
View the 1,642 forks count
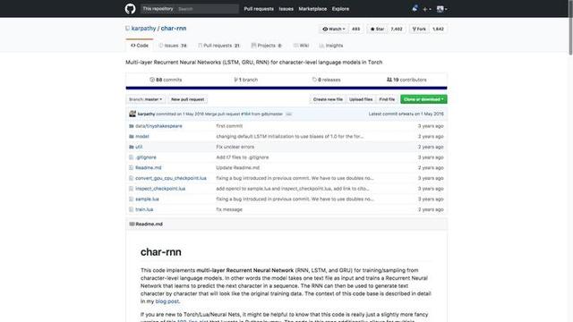[438, 29]
